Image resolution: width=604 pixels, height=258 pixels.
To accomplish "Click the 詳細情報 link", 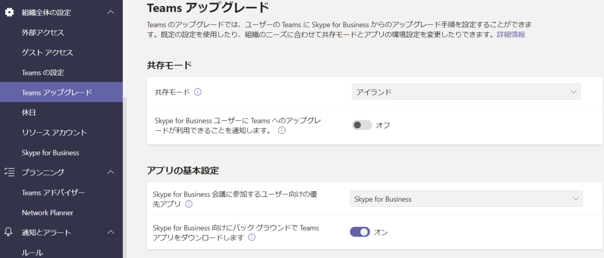I will [511, 34].
